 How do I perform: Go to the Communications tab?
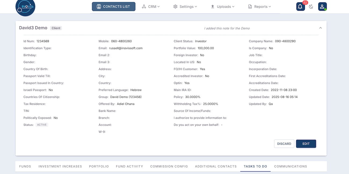coord(290,166)
